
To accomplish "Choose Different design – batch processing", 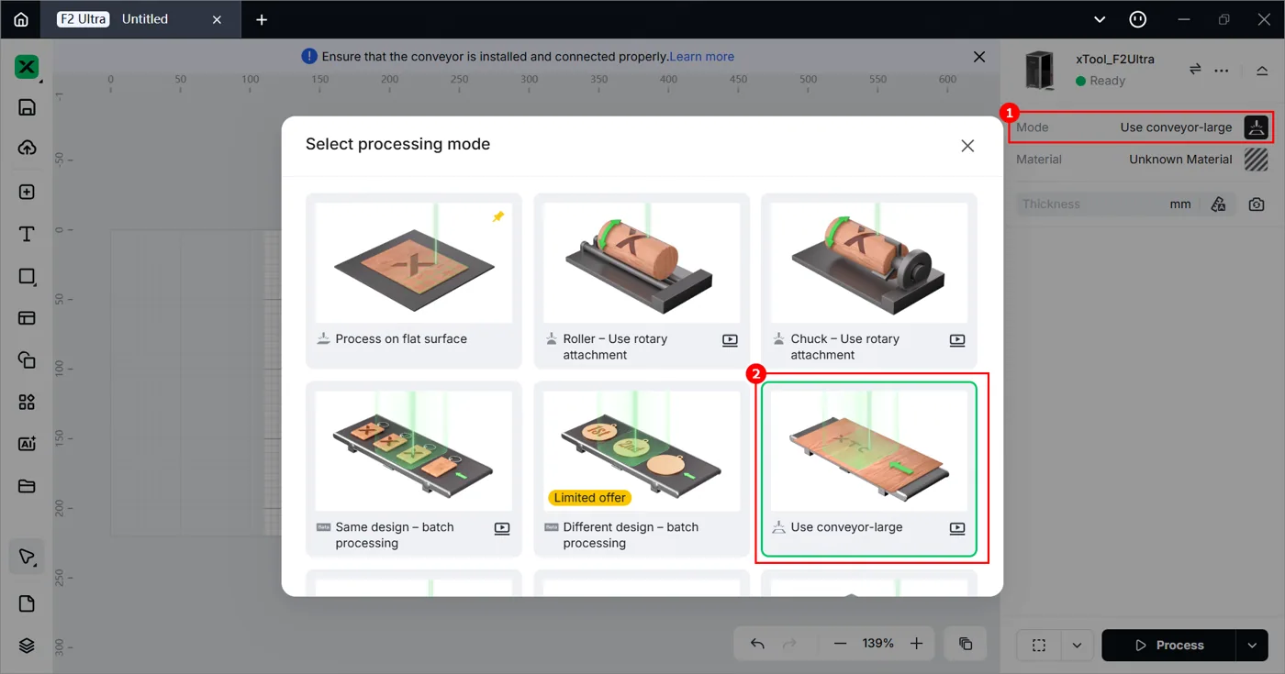I will coord(642,470).
